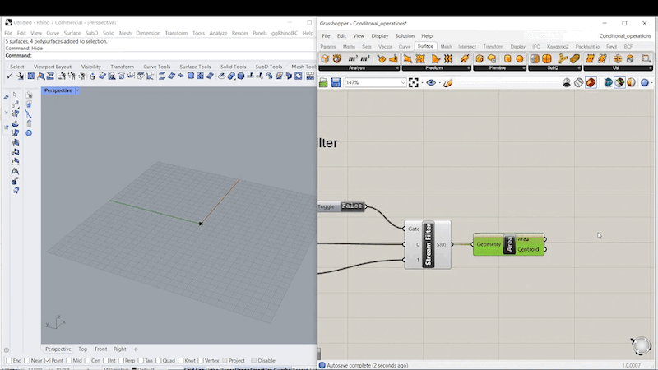This screenshot has height=370, width=658.
Task: Select the Box Corners icon in Analysis
Action: (325, 58)
